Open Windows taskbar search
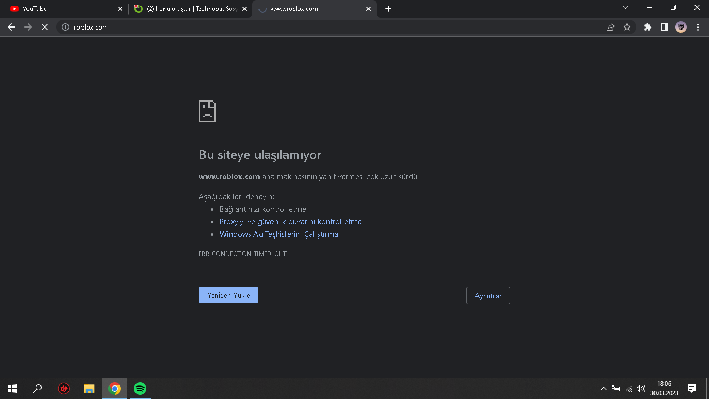This screenshot has height=399, width=709. (x=37, y=389)
